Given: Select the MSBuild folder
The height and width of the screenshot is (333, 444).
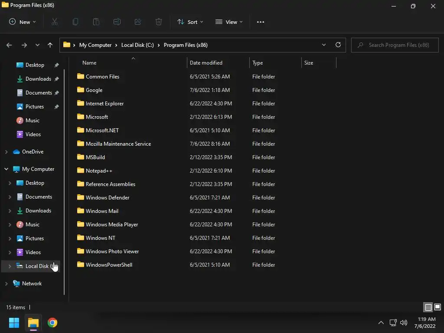Looking at the screenshot, I should pyautogui.click(x=95, y=157).
